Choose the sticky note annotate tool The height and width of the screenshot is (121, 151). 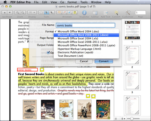(59, 13)
